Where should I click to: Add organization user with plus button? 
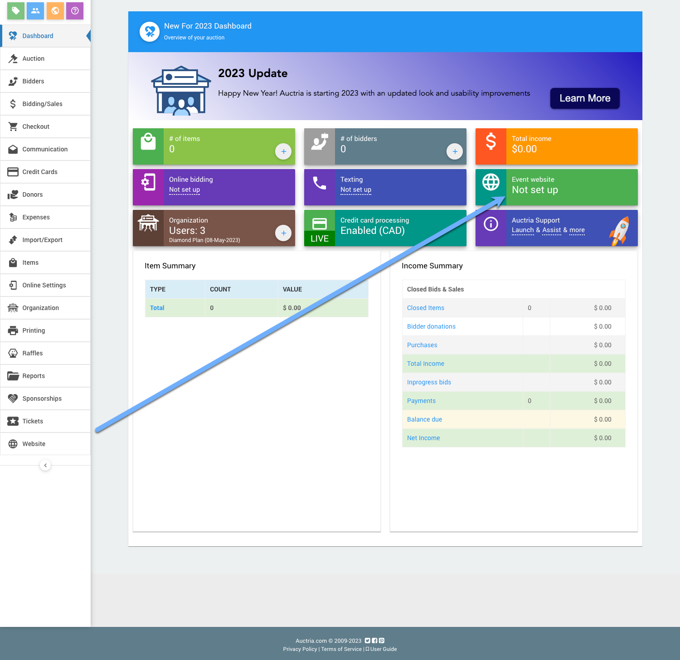click(x=283, y=233)
